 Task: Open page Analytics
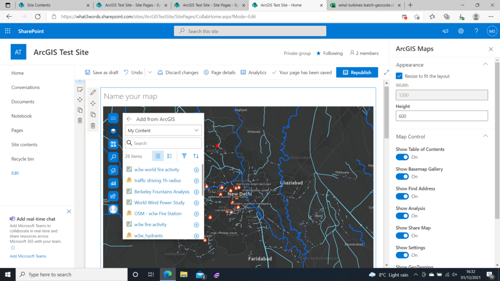254,73
